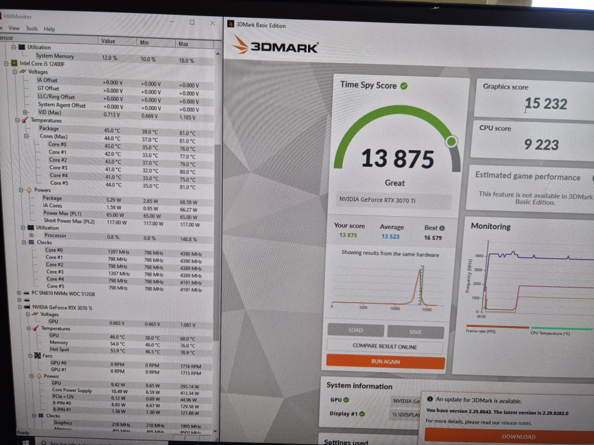Click the CPU Voltages lightning icon
The width and height of the screenshot is (594, 445).
(23, 71)
